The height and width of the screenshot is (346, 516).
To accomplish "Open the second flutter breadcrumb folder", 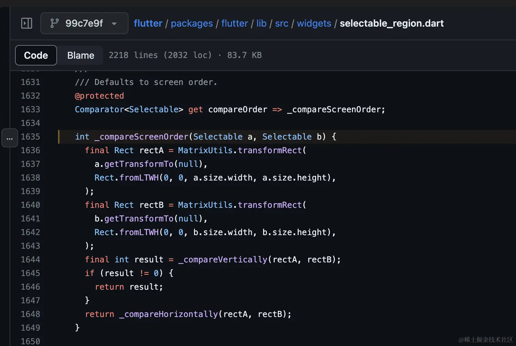I will coord(234,23).
